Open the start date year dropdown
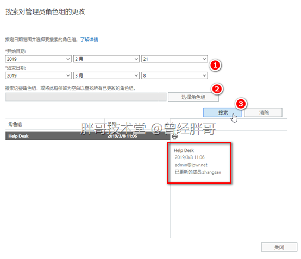This screenshot has height=259, width=301. point(38,59)
